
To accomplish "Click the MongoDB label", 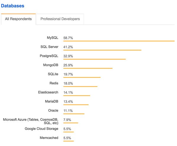I will 51,65.
